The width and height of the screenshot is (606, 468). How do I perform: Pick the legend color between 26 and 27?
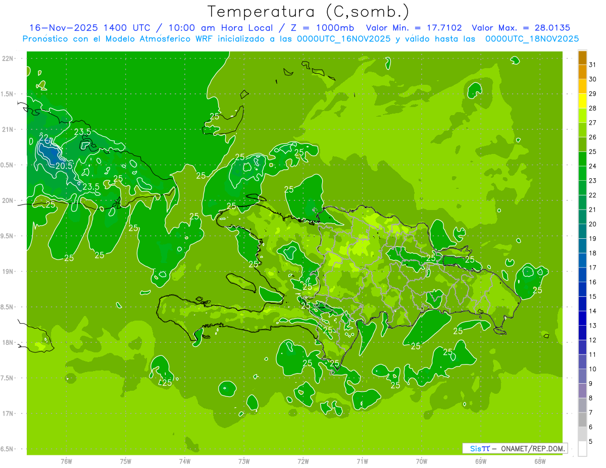(x=582, y=130)
